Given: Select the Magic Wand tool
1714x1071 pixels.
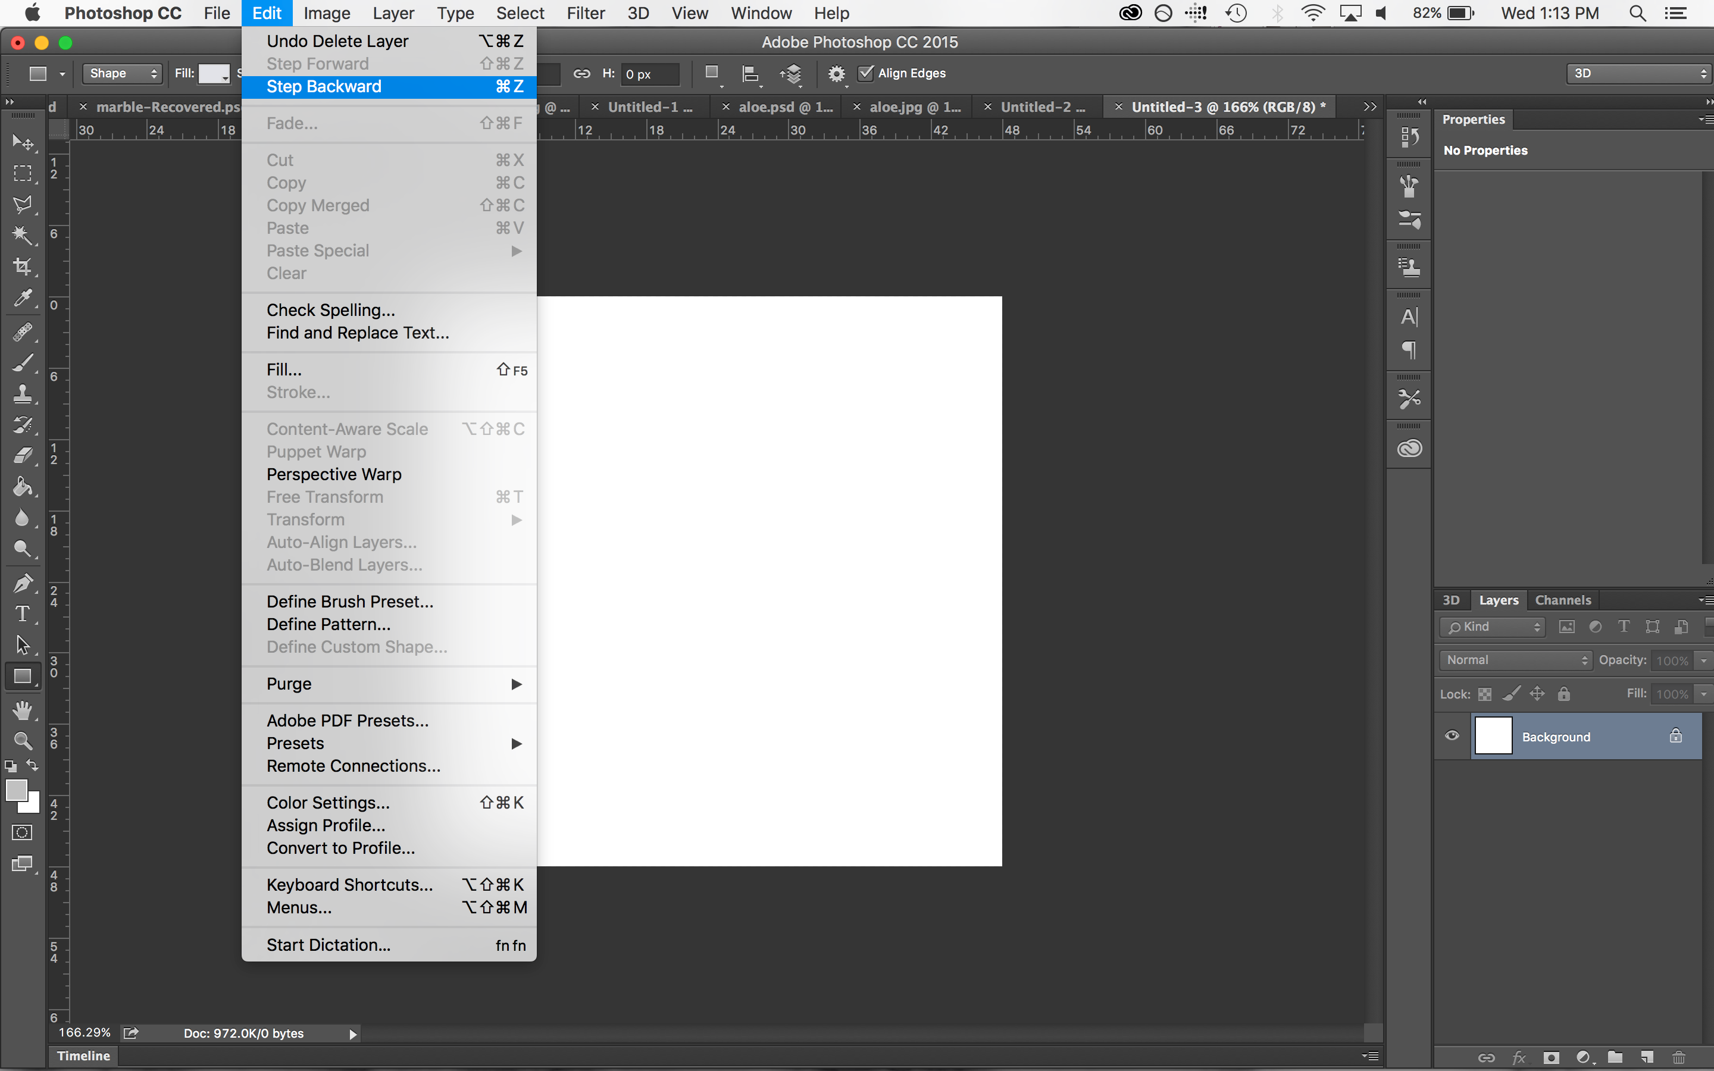Looking at the screenshot, I should pos(23,236).
